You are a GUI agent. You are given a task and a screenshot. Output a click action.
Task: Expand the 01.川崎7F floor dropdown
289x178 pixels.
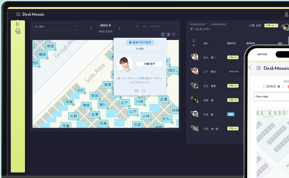(x=55, y=27)
